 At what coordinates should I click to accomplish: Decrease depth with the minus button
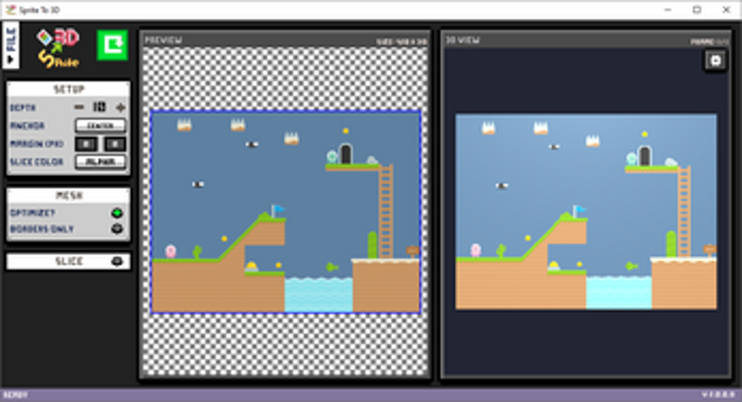79,108
